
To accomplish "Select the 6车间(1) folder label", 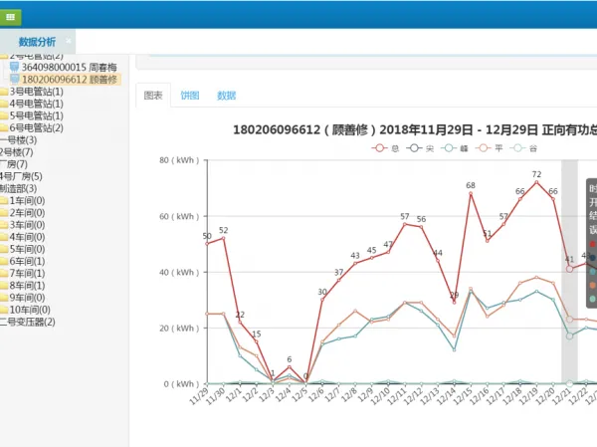I will tap(27, 262).
